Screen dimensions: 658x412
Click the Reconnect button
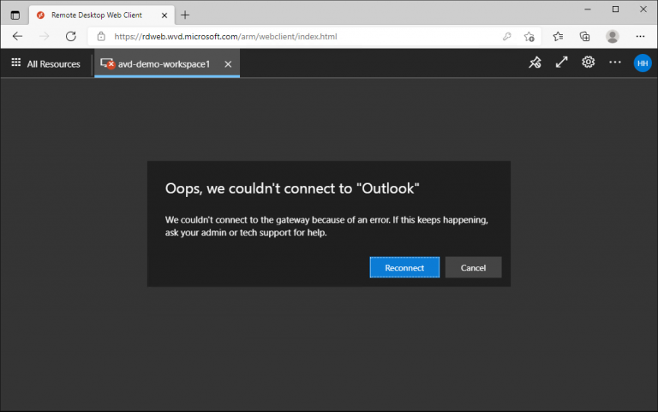click(404, 267)
